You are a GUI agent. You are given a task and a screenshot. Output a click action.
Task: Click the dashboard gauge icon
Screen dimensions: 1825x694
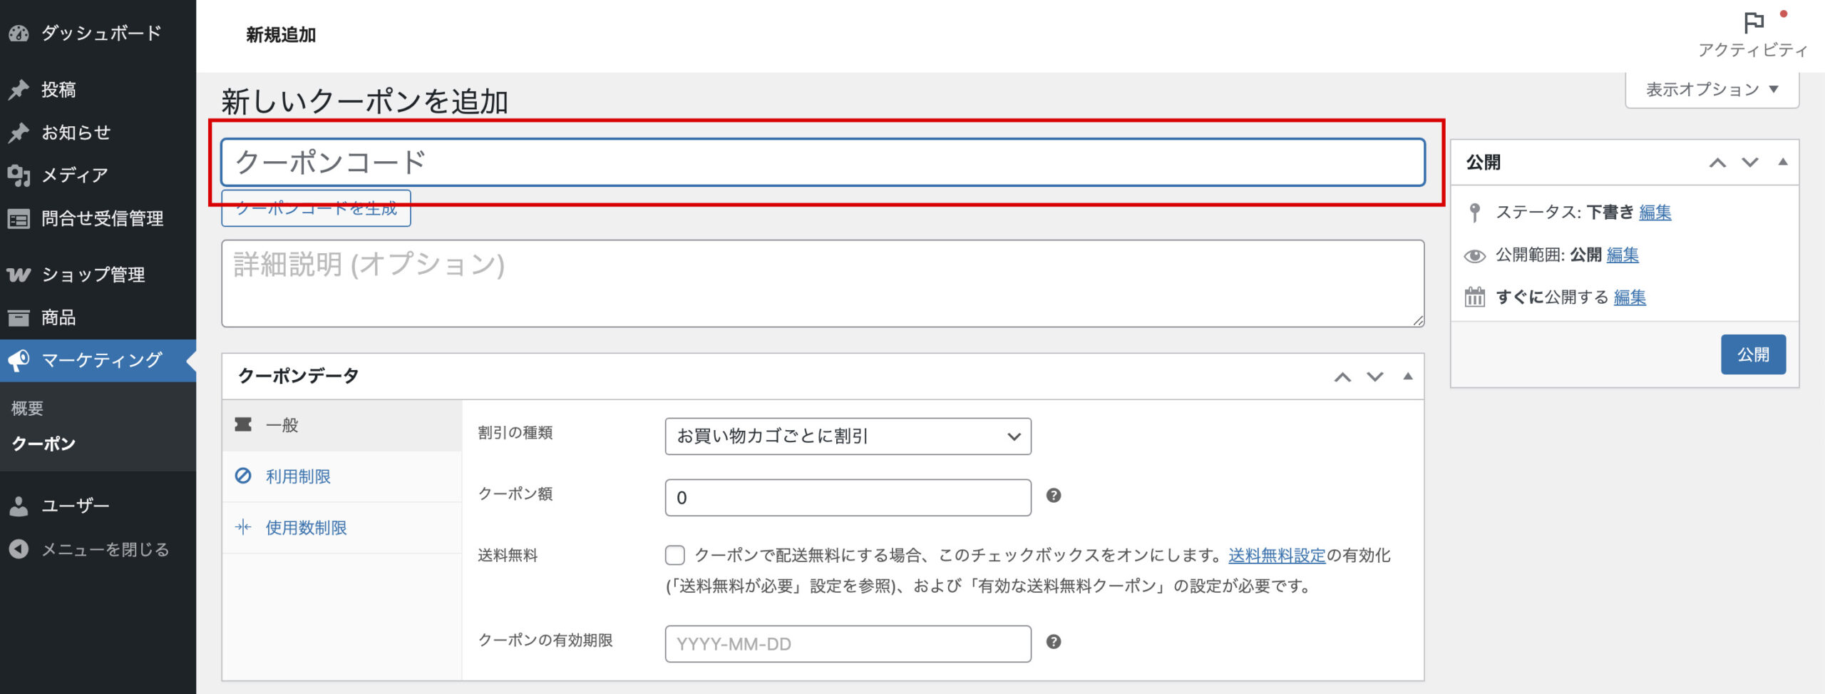(19, 34)
